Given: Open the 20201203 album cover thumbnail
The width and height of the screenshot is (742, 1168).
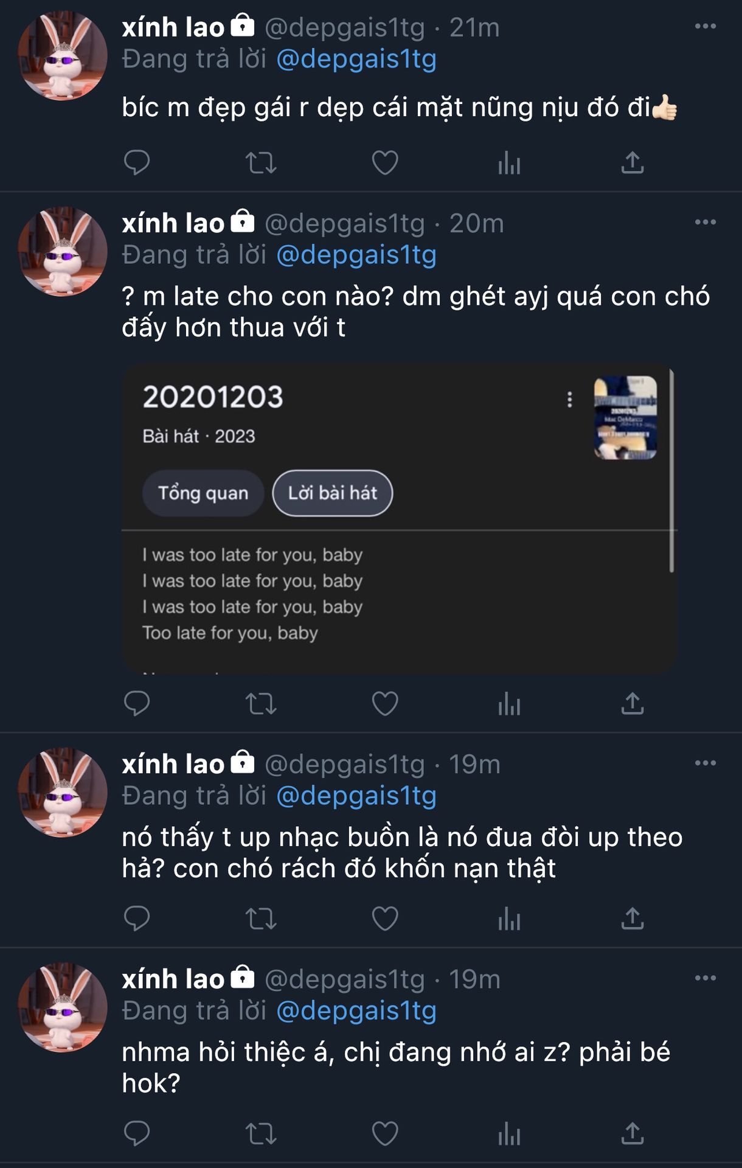Looking at the screenshot, I should point(625,417).
